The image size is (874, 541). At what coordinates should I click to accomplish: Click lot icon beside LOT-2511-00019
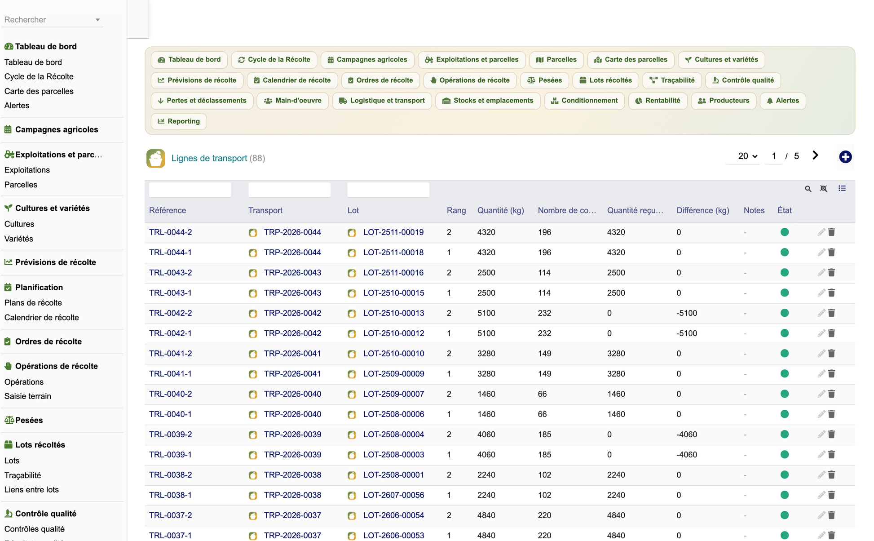pos(352,233)
